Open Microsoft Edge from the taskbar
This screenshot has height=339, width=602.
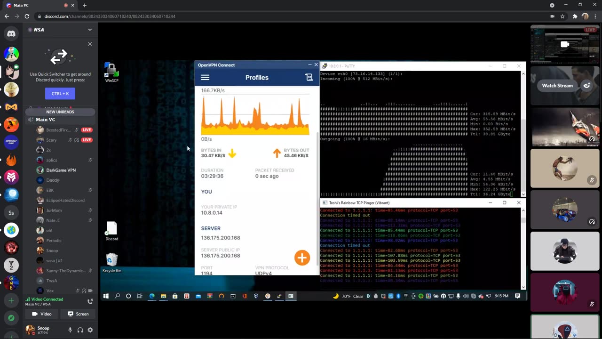152,296
